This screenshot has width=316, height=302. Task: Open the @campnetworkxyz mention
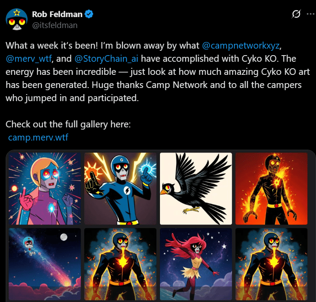[x=241, y=46]
